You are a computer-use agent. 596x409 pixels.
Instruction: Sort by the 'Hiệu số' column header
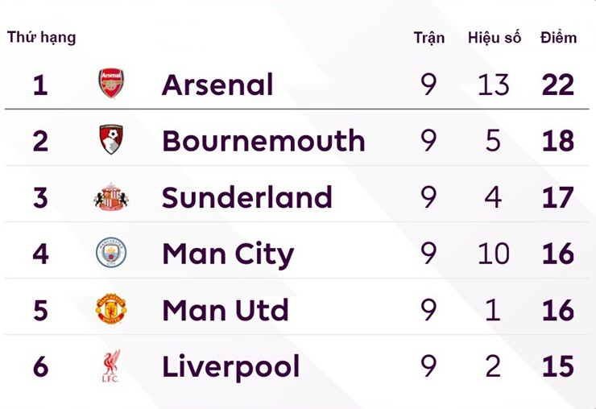[x=494, y=38]
